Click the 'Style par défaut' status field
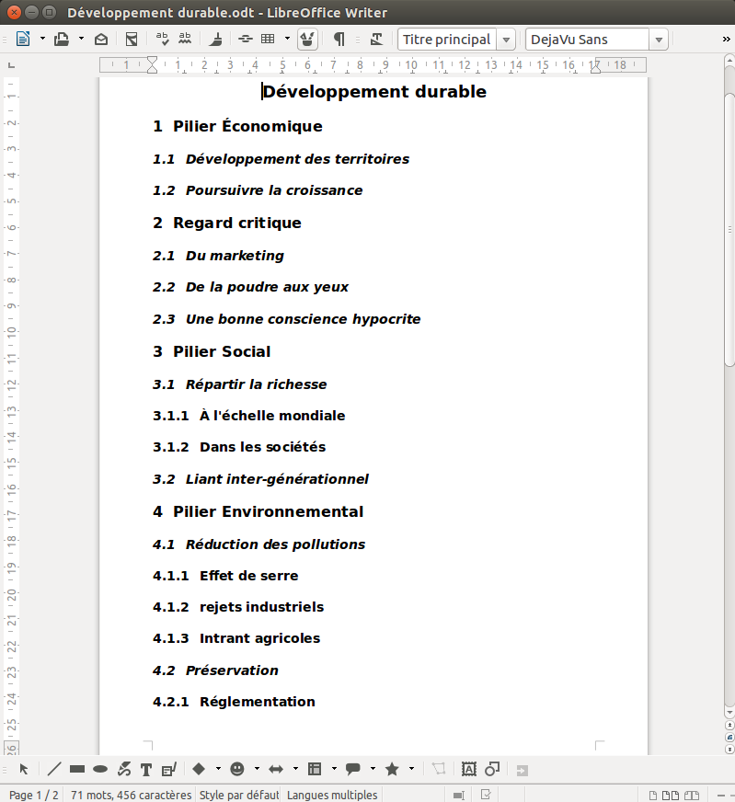 [239, 795]
